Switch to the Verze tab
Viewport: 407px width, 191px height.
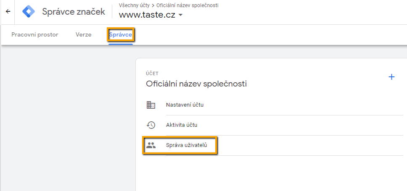[x=84, y=34]
